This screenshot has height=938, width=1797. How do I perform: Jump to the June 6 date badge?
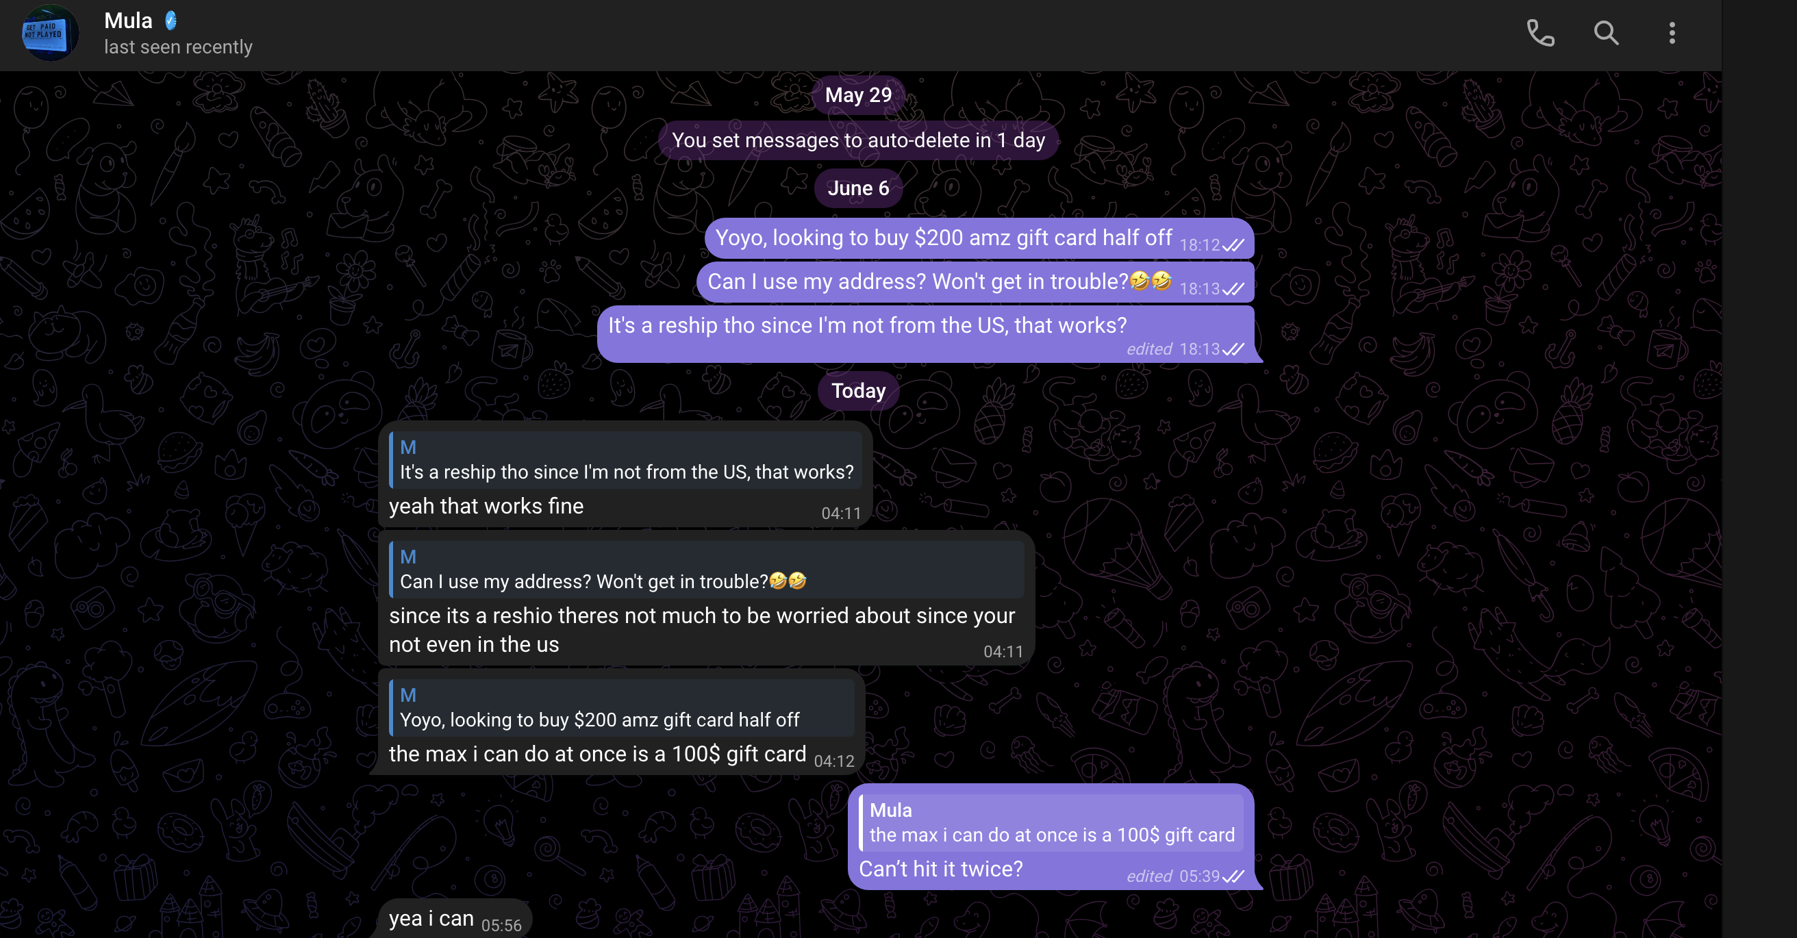point(858,188)
